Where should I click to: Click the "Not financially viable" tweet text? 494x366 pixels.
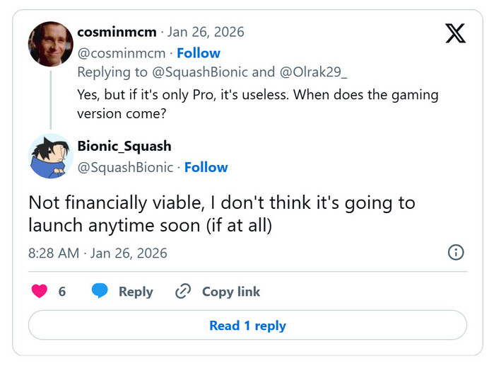pyautogui.click(x=221, y=214)
